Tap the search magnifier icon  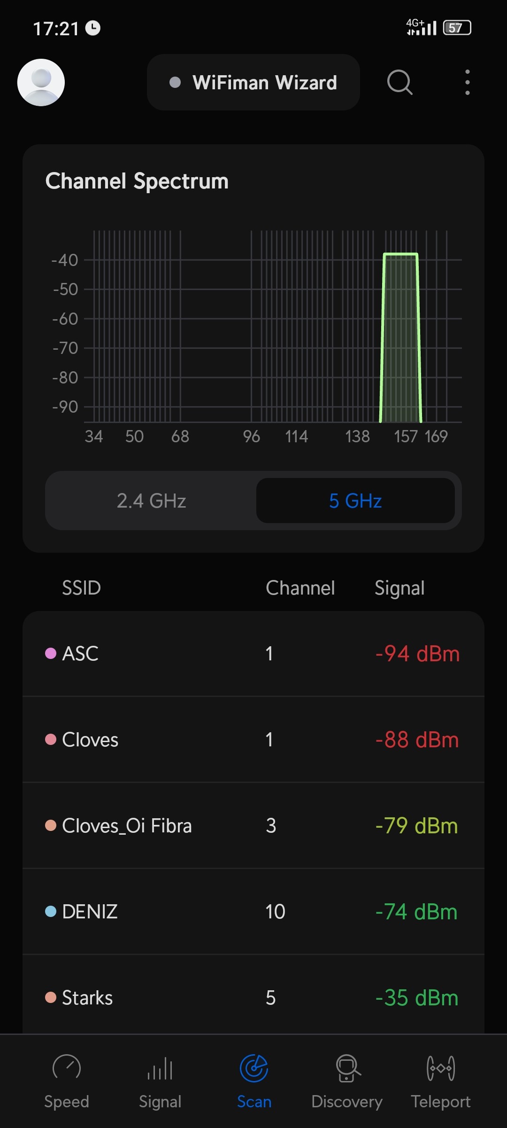point(399,82)
